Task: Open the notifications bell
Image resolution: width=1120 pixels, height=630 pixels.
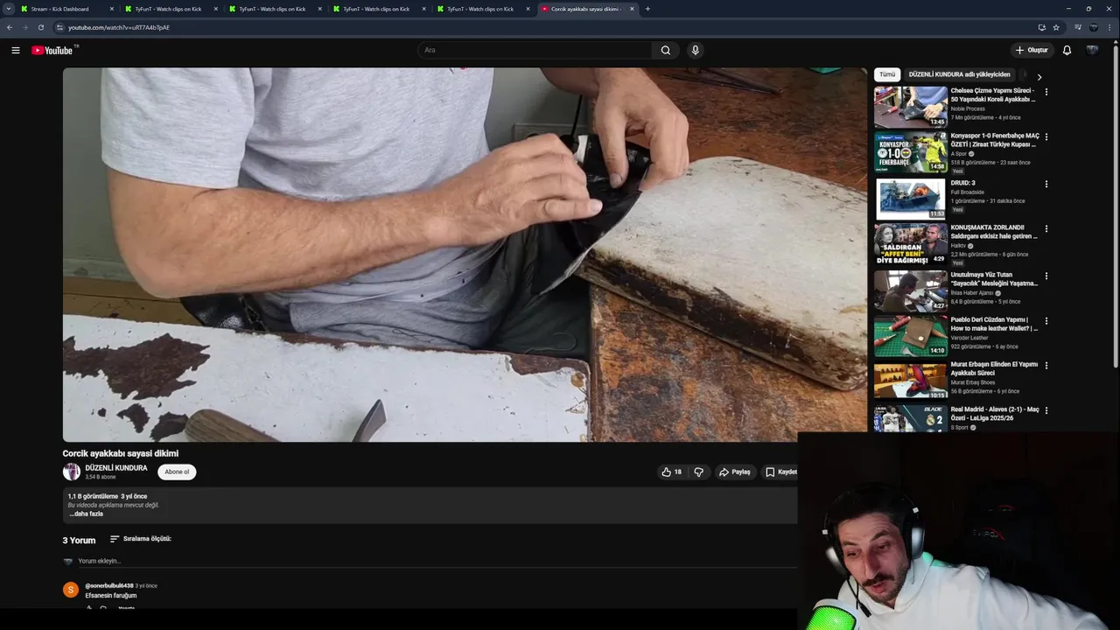Action: click(x=1067, y=50)
